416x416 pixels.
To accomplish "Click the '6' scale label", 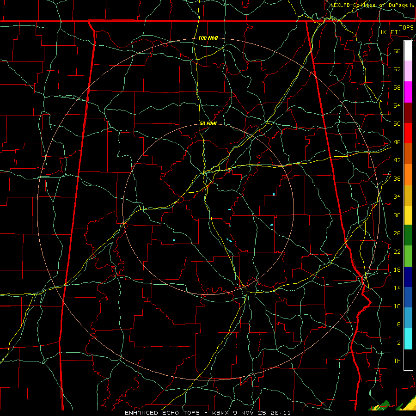I will [x=398, y=324].
